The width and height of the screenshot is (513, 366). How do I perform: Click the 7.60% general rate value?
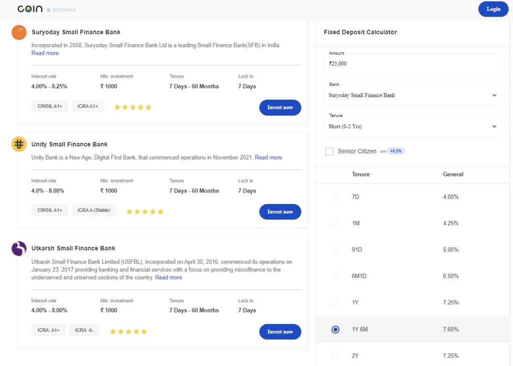coord(450,329)
